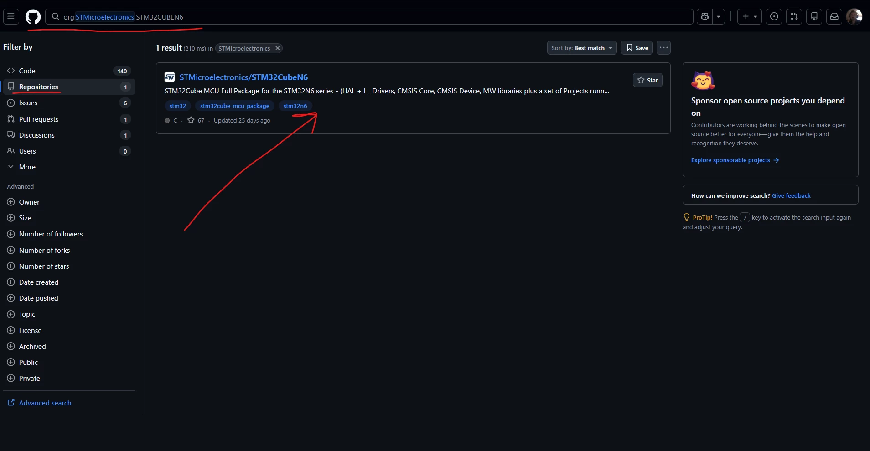Open the three-dot more options menu
The image size is (870, 451).
(663, 48)
